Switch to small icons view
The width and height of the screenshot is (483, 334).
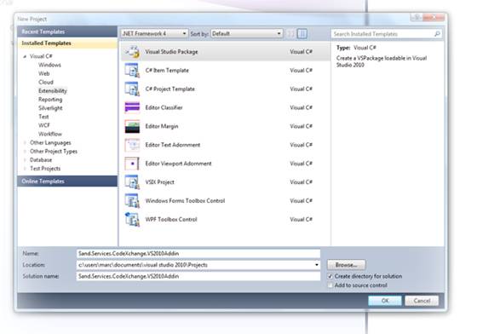pyautogui.click(x=290, y=33)
